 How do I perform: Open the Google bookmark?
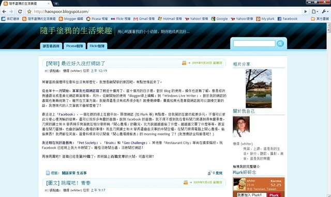coord(219,19)
